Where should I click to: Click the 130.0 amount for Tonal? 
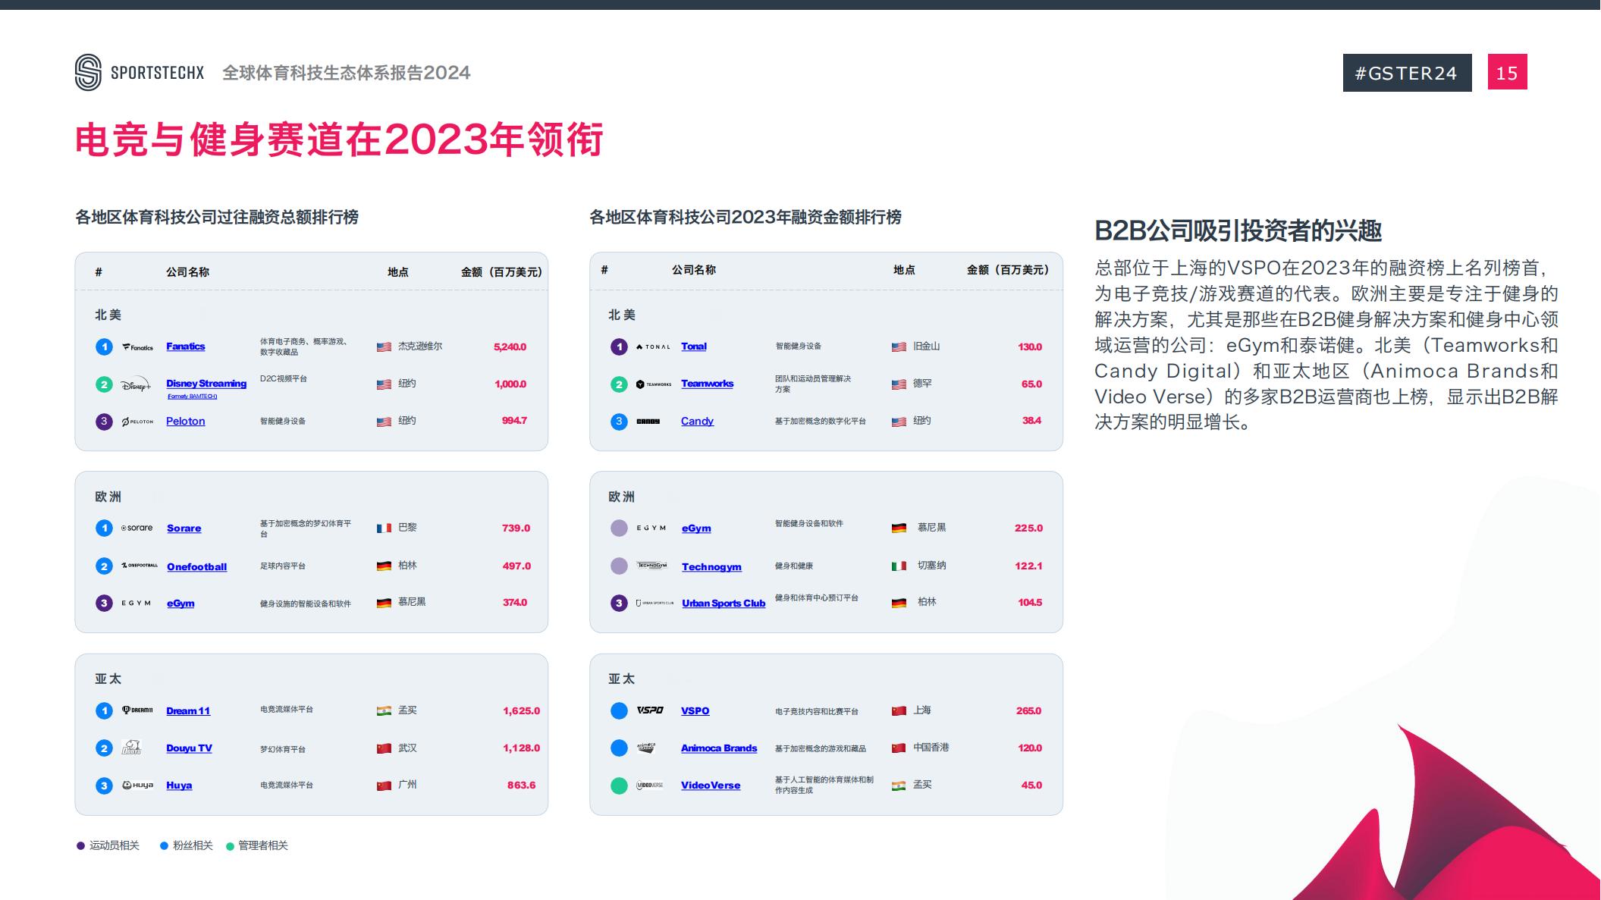point(1030,347)
